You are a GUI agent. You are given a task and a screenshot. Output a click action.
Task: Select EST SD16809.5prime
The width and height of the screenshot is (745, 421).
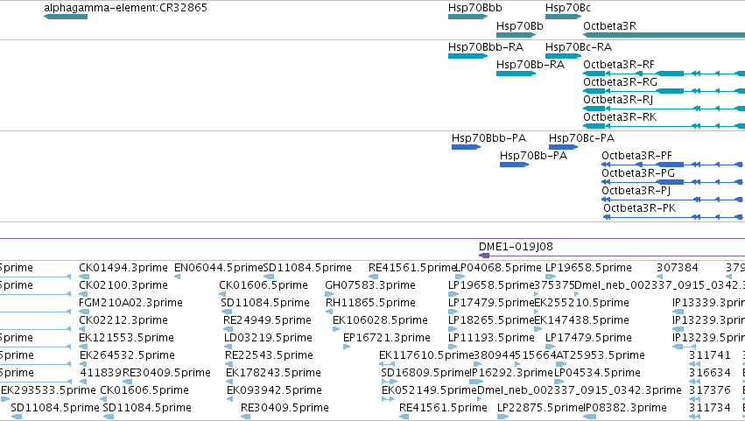click(x=389, y=382)
